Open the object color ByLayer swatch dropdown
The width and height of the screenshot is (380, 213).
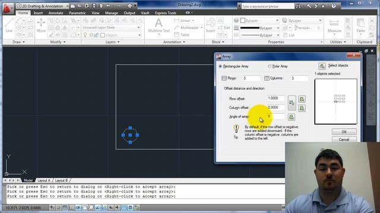(260, 21)
